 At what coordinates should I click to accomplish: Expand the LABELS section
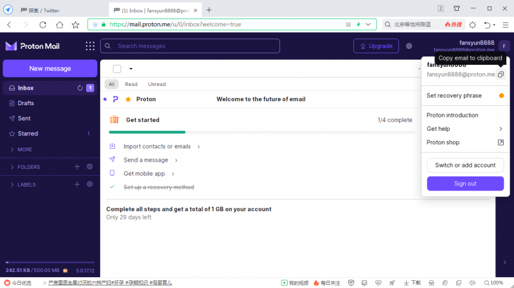(x=23, y=185)
